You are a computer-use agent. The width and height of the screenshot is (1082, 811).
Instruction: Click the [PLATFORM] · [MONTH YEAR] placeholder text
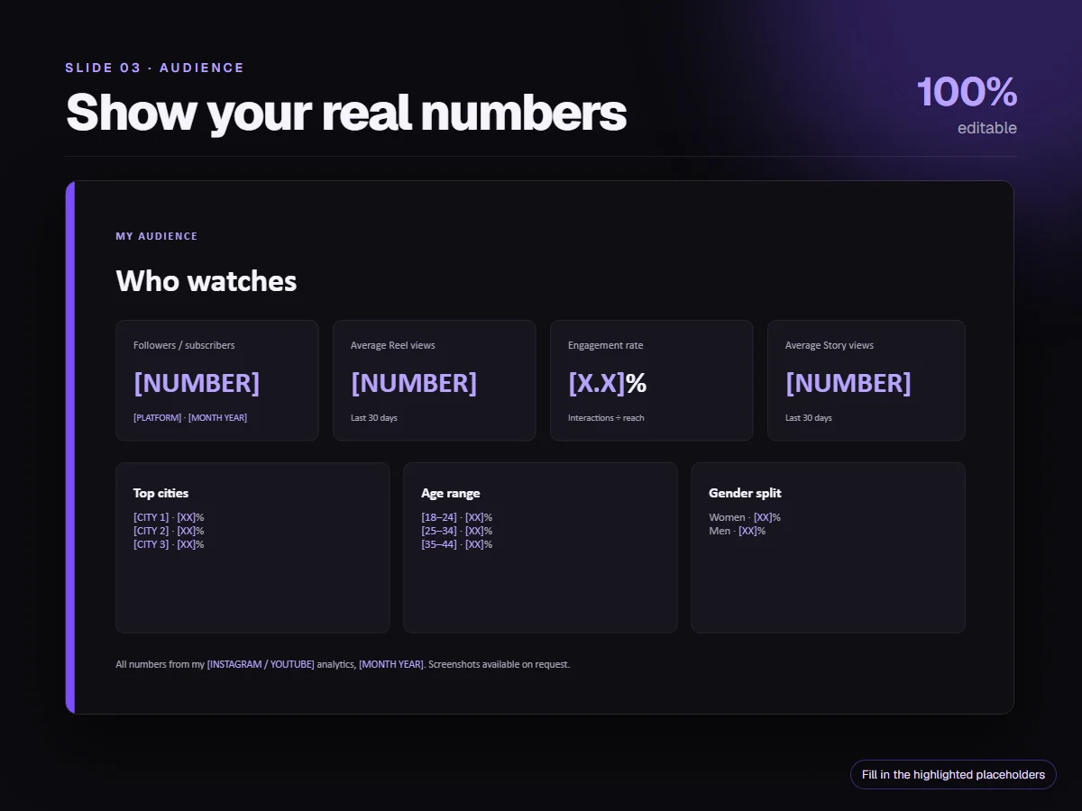pyautogui.click(x=190, y=418)
